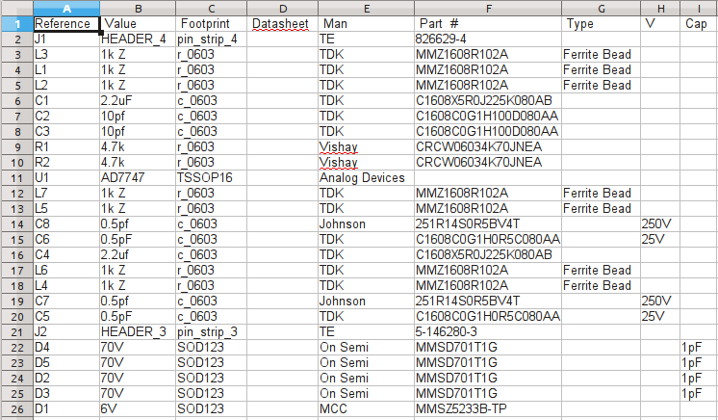Select cell containing 'HEADER_3'
The height and width of the screenshot is (420, 718).
(x=138, y=332)
